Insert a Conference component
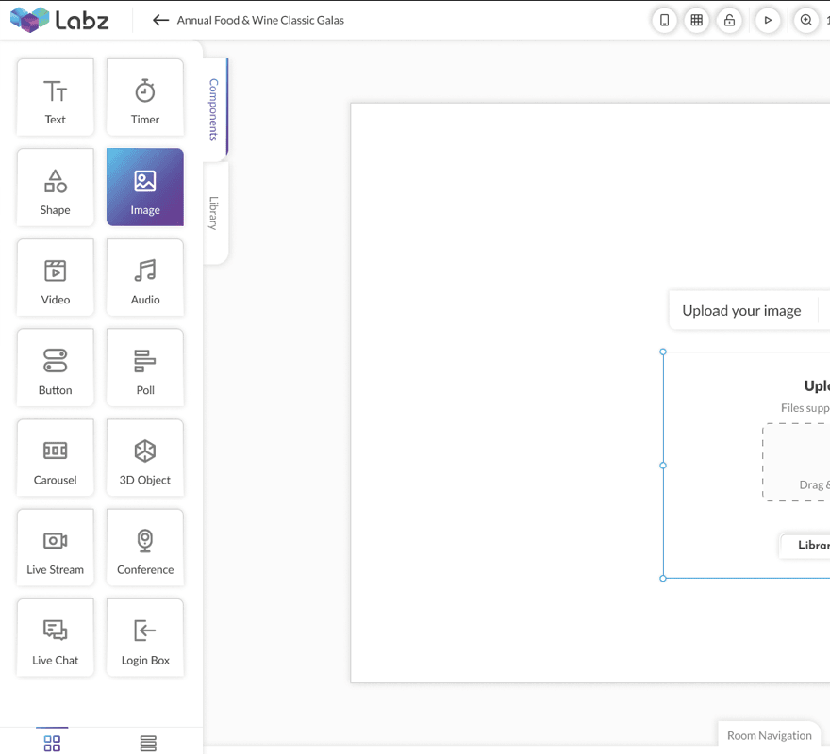 pos(145,548)
